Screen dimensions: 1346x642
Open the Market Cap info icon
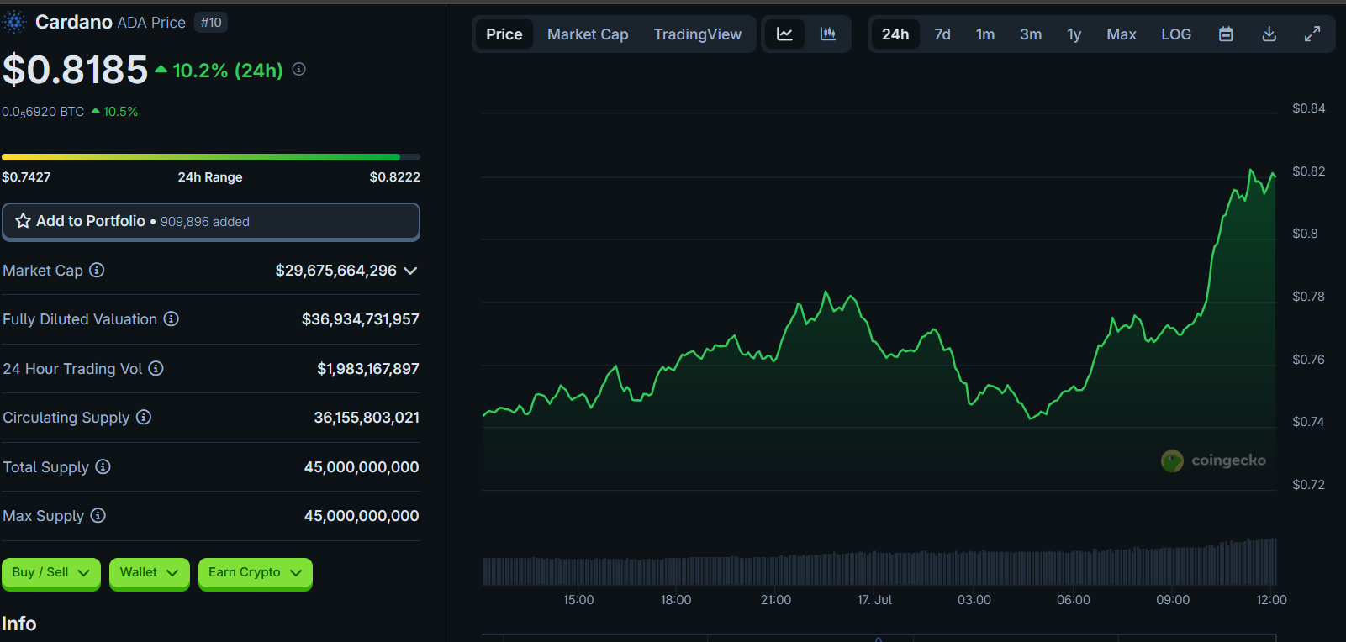[x=97, y=270]
